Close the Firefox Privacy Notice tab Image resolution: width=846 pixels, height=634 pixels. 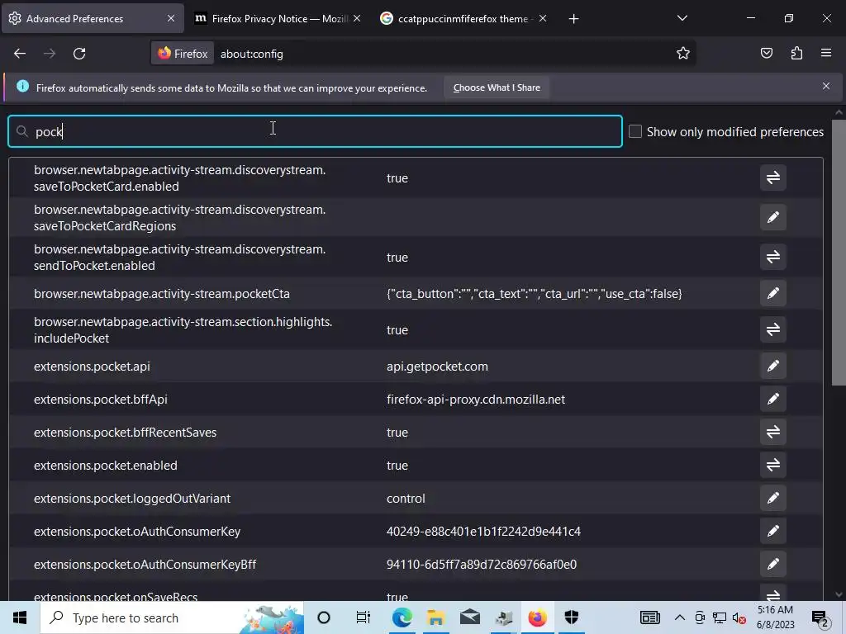(357, 18)
